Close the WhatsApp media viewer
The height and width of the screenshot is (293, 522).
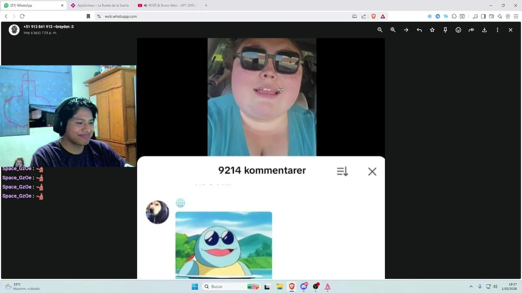510,30
